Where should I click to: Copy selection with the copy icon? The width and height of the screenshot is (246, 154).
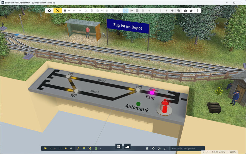click(x=92, y=11)
